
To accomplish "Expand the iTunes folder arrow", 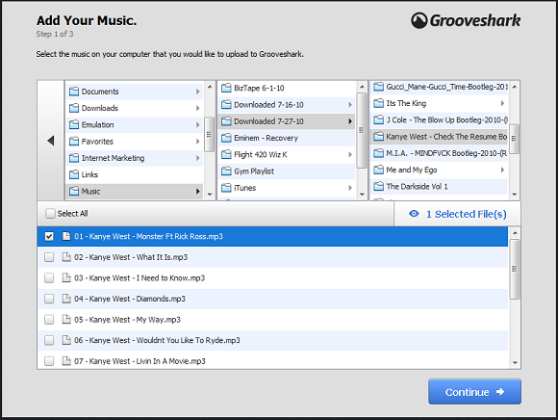I will point(350,188).
